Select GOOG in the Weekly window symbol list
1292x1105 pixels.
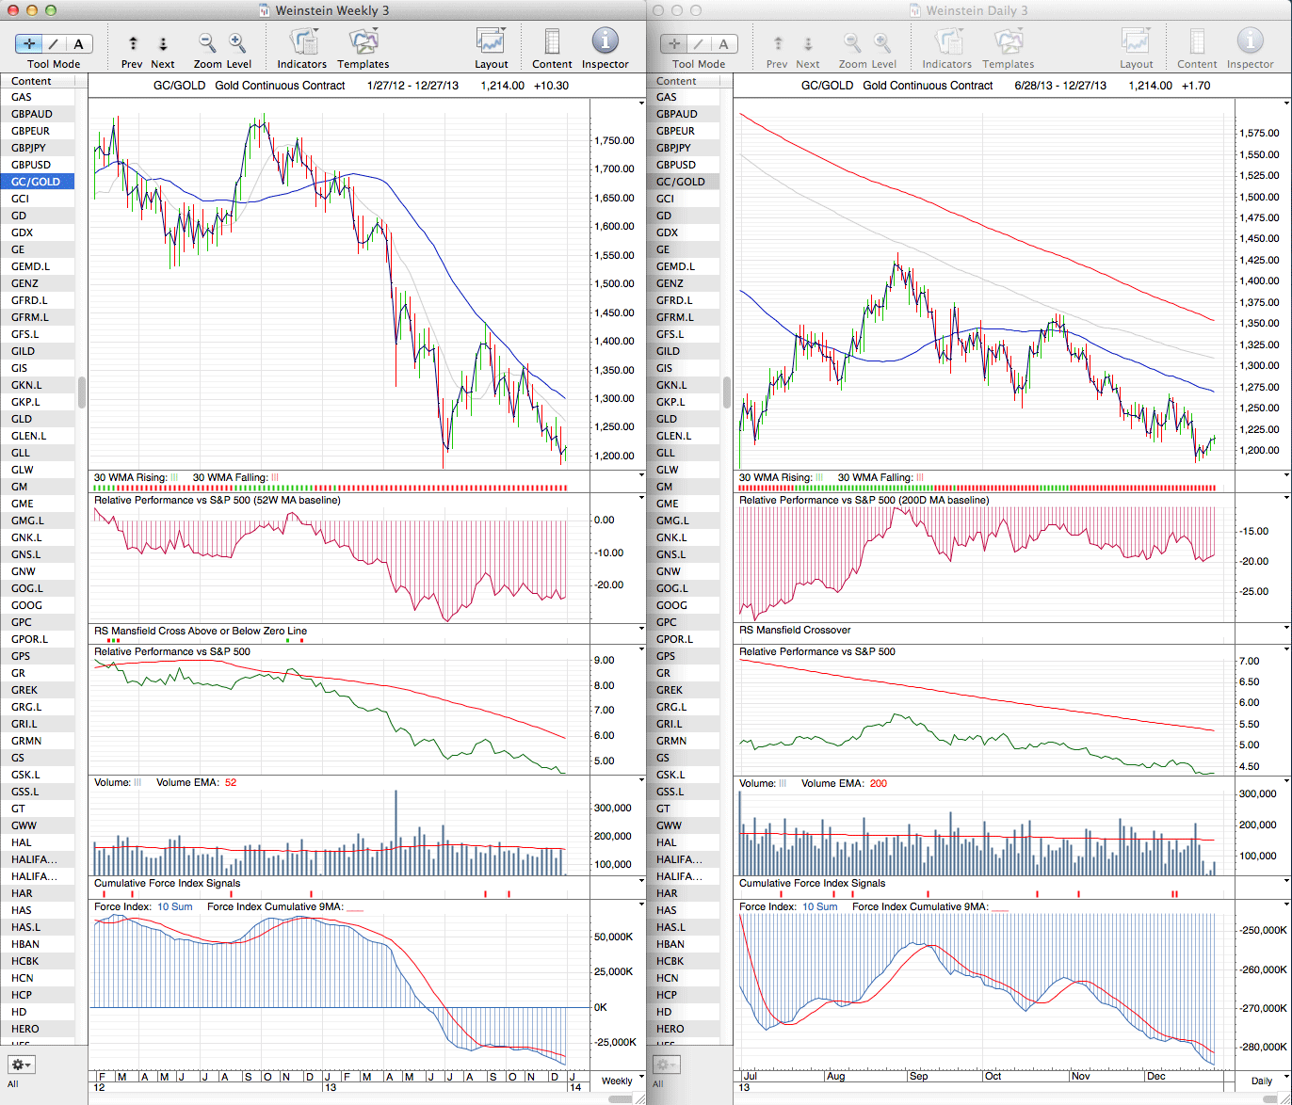(x=26, y=605)
